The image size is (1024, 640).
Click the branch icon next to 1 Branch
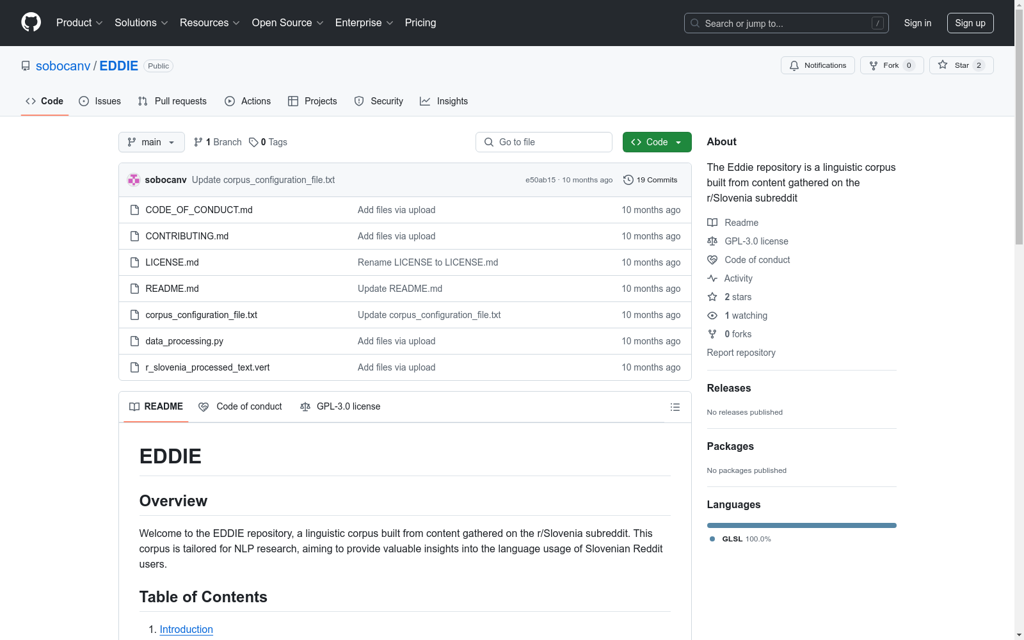tap(198, 142)
